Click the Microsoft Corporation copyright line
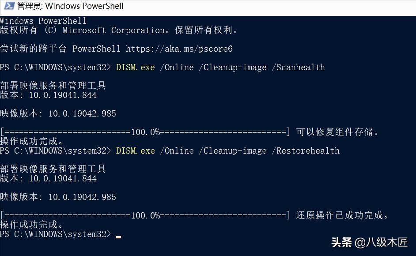This screenshot has height=256, width=416. coord(119,30)
